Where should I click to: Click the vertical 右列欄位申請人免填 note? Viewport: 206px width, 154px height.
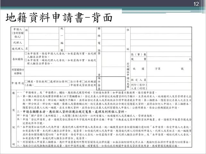[x=128, y=75]
